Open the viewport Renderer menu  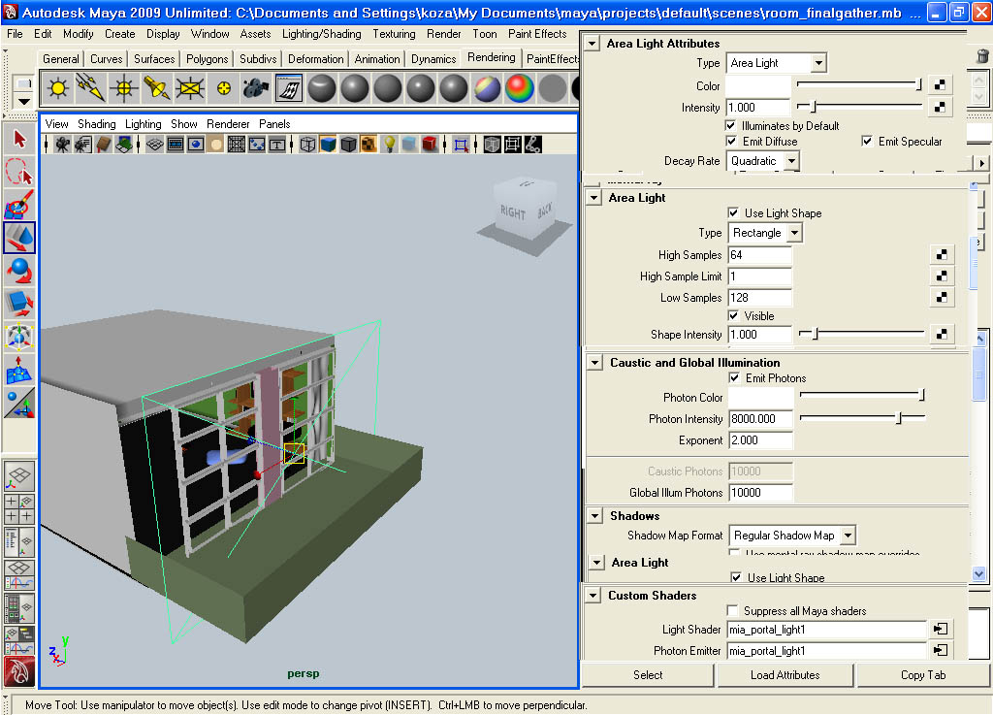228,124
